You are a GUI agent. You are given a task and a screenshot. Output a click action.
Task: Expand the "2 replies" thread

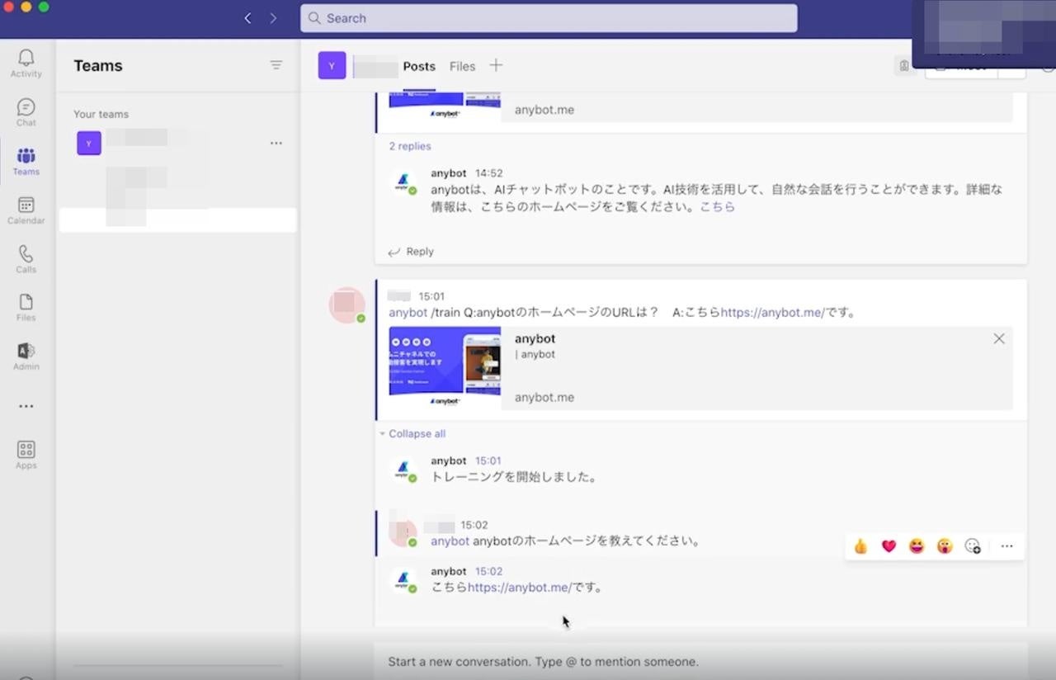(410, 146)
